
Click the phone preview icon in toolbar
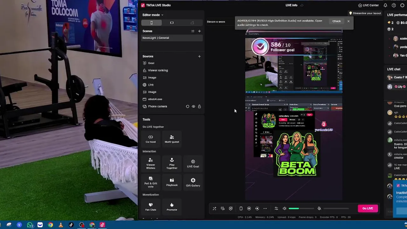coord(241,209)
